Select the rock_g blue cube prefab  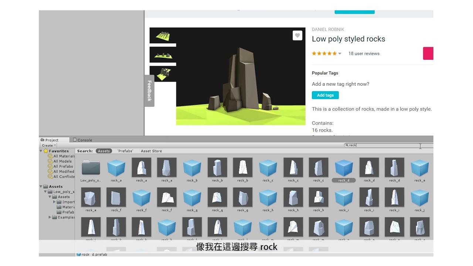(192, 198)
